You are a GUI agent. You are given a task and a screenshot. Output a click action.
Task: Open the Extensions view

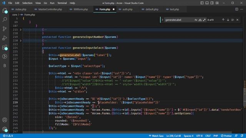click(x=5, y=47)
